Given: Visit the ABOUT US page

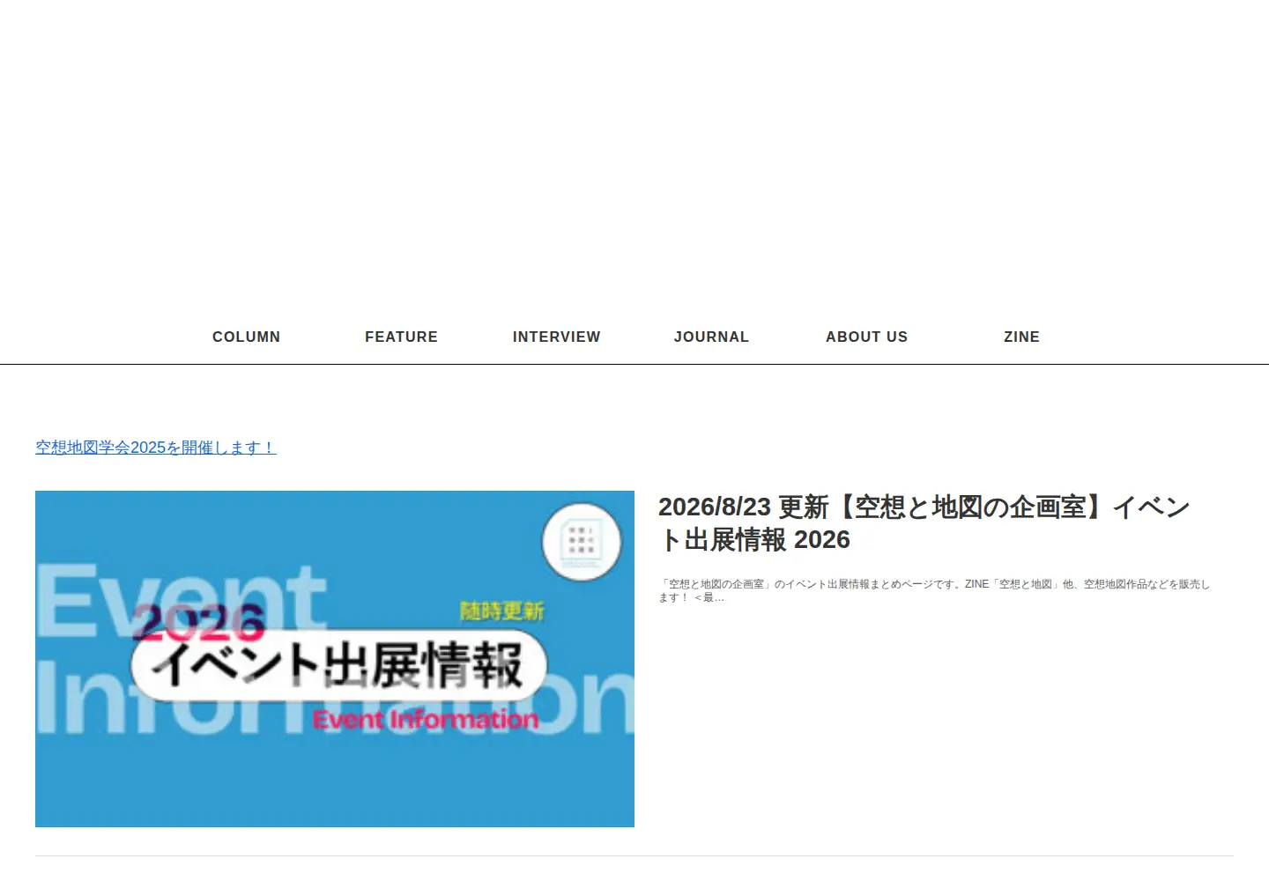Looking at the screenshot, I should [x=866, y=337].
